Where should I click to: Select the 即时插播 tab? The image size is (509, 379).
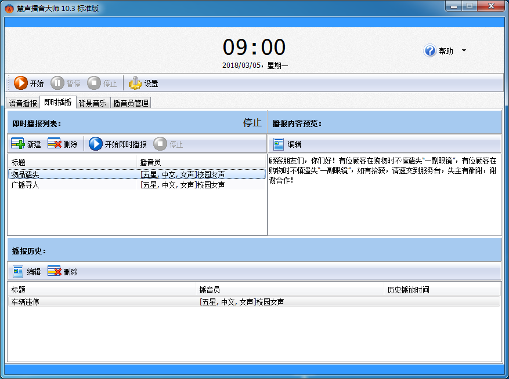click(x=58, y=102)
